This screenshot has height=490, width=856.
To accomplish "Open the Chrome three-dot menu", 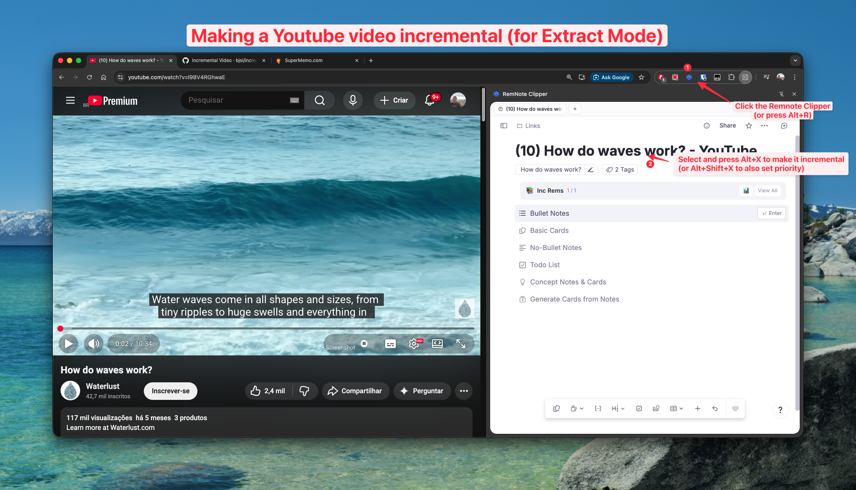I will click(x=795, y=77).
